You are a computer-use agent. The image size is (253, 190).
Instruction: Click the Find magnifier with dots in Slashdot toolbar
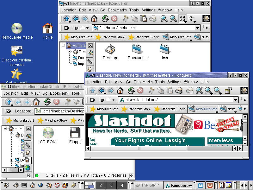click(199, 91)
